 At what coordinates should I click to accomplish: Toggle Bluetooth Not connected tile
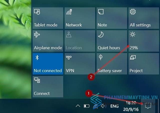pyautogui.click(x=48, y=64)
